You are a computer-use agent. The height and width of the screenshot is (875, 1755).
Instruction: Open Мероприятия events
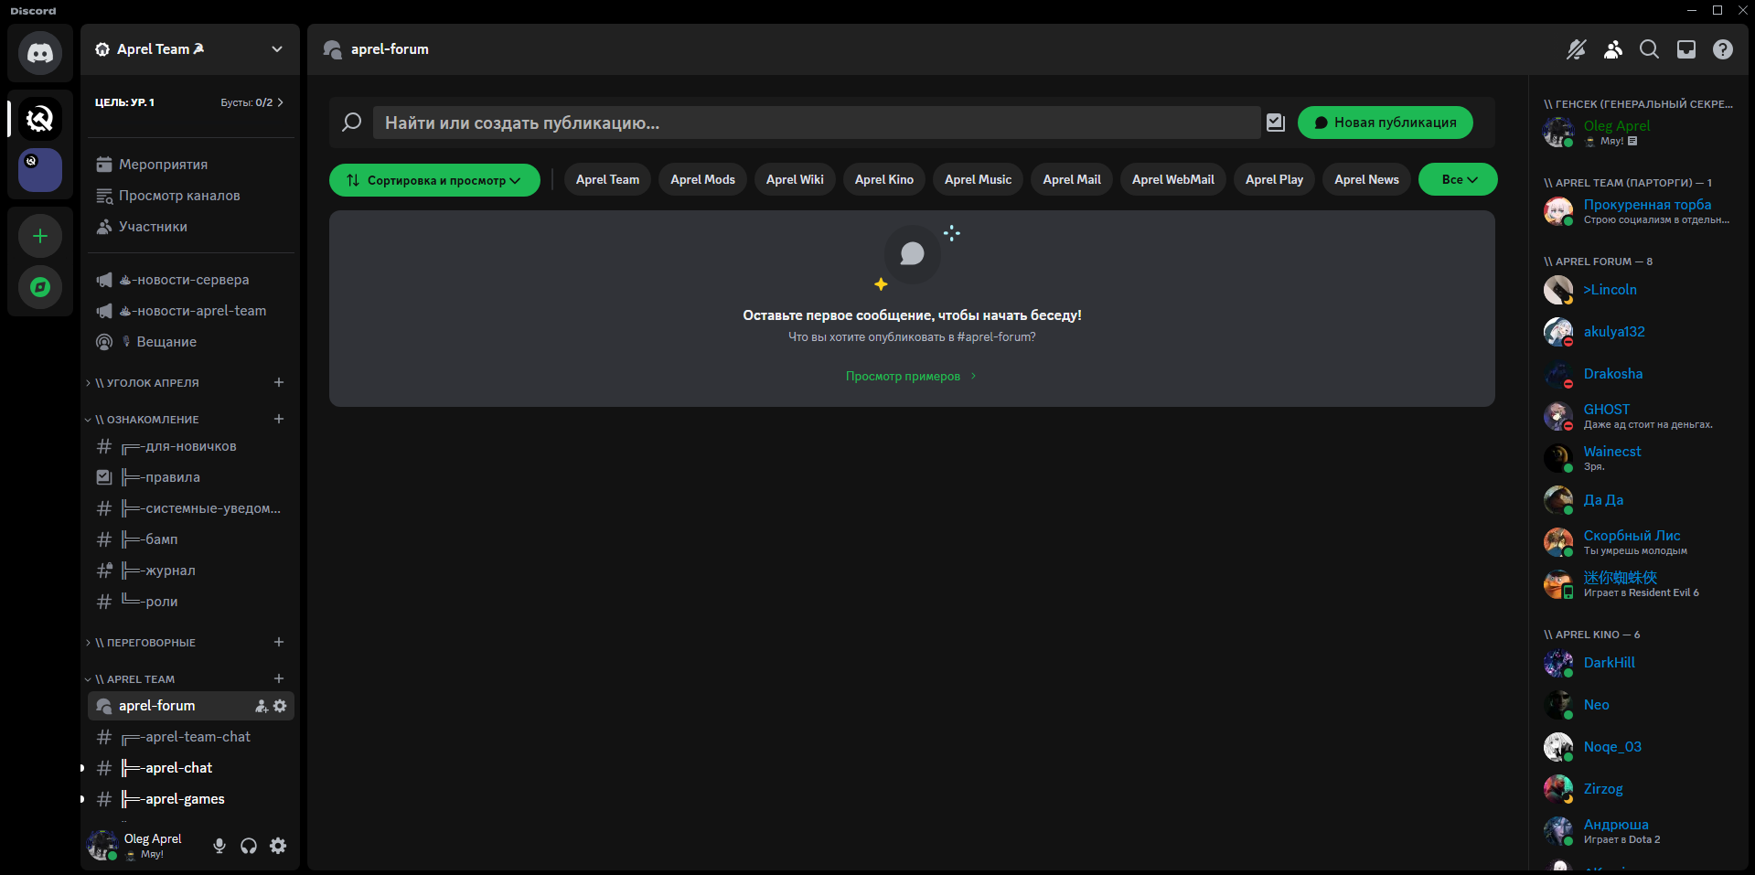191,165
